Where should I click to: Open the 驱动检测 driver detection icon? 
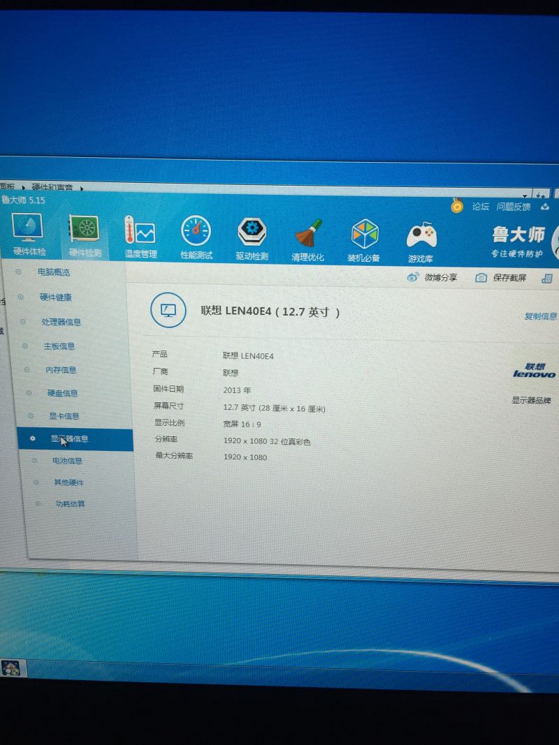[252, 239]
